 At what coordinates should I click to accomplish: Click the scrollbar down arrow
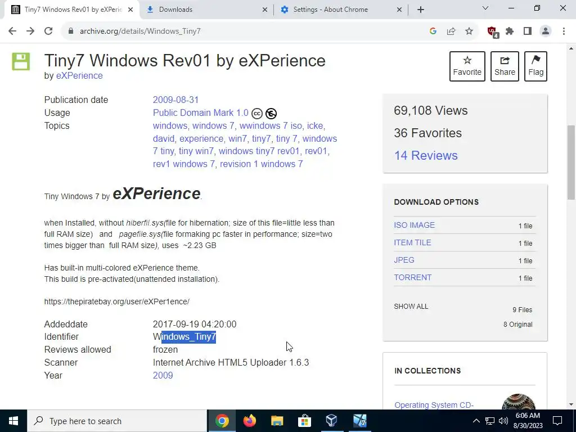tap(571, 404)
